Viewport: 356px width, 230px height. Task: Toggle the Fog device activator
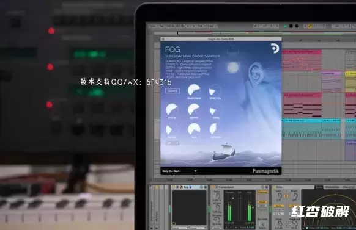173,187
